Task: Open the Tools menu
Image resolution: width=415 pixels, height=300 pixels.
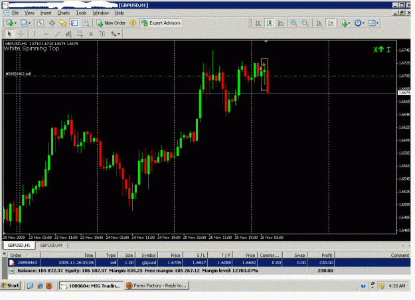Action: tap(81, 13)
